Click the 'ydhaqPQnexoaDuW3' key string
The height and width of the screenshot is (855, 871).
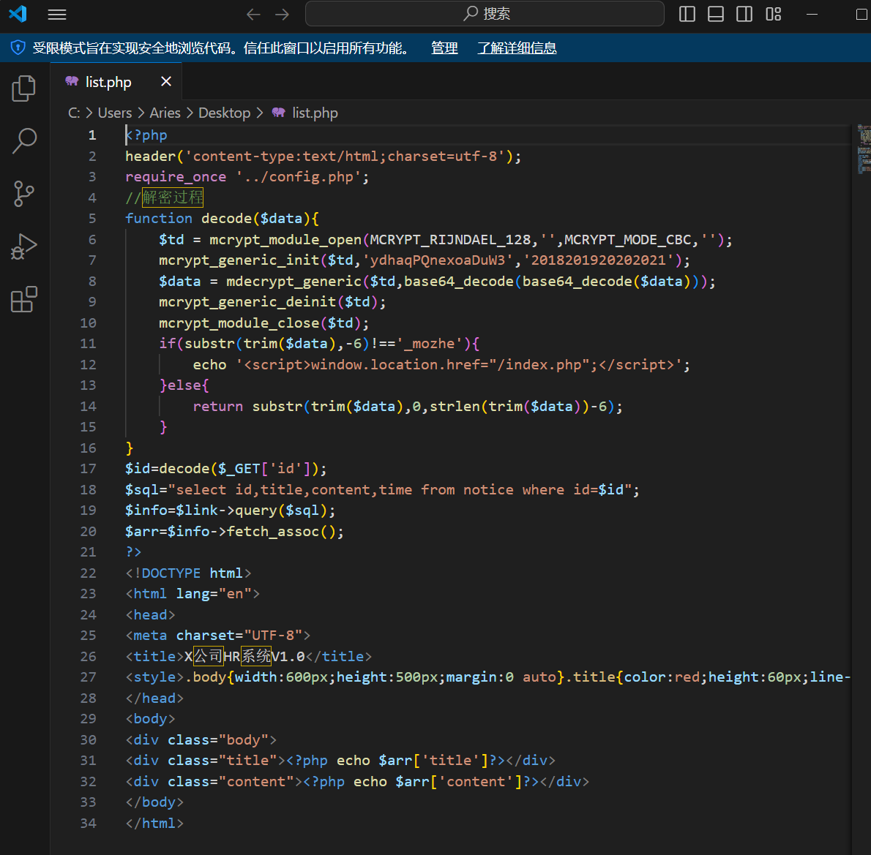coord(438,260)
